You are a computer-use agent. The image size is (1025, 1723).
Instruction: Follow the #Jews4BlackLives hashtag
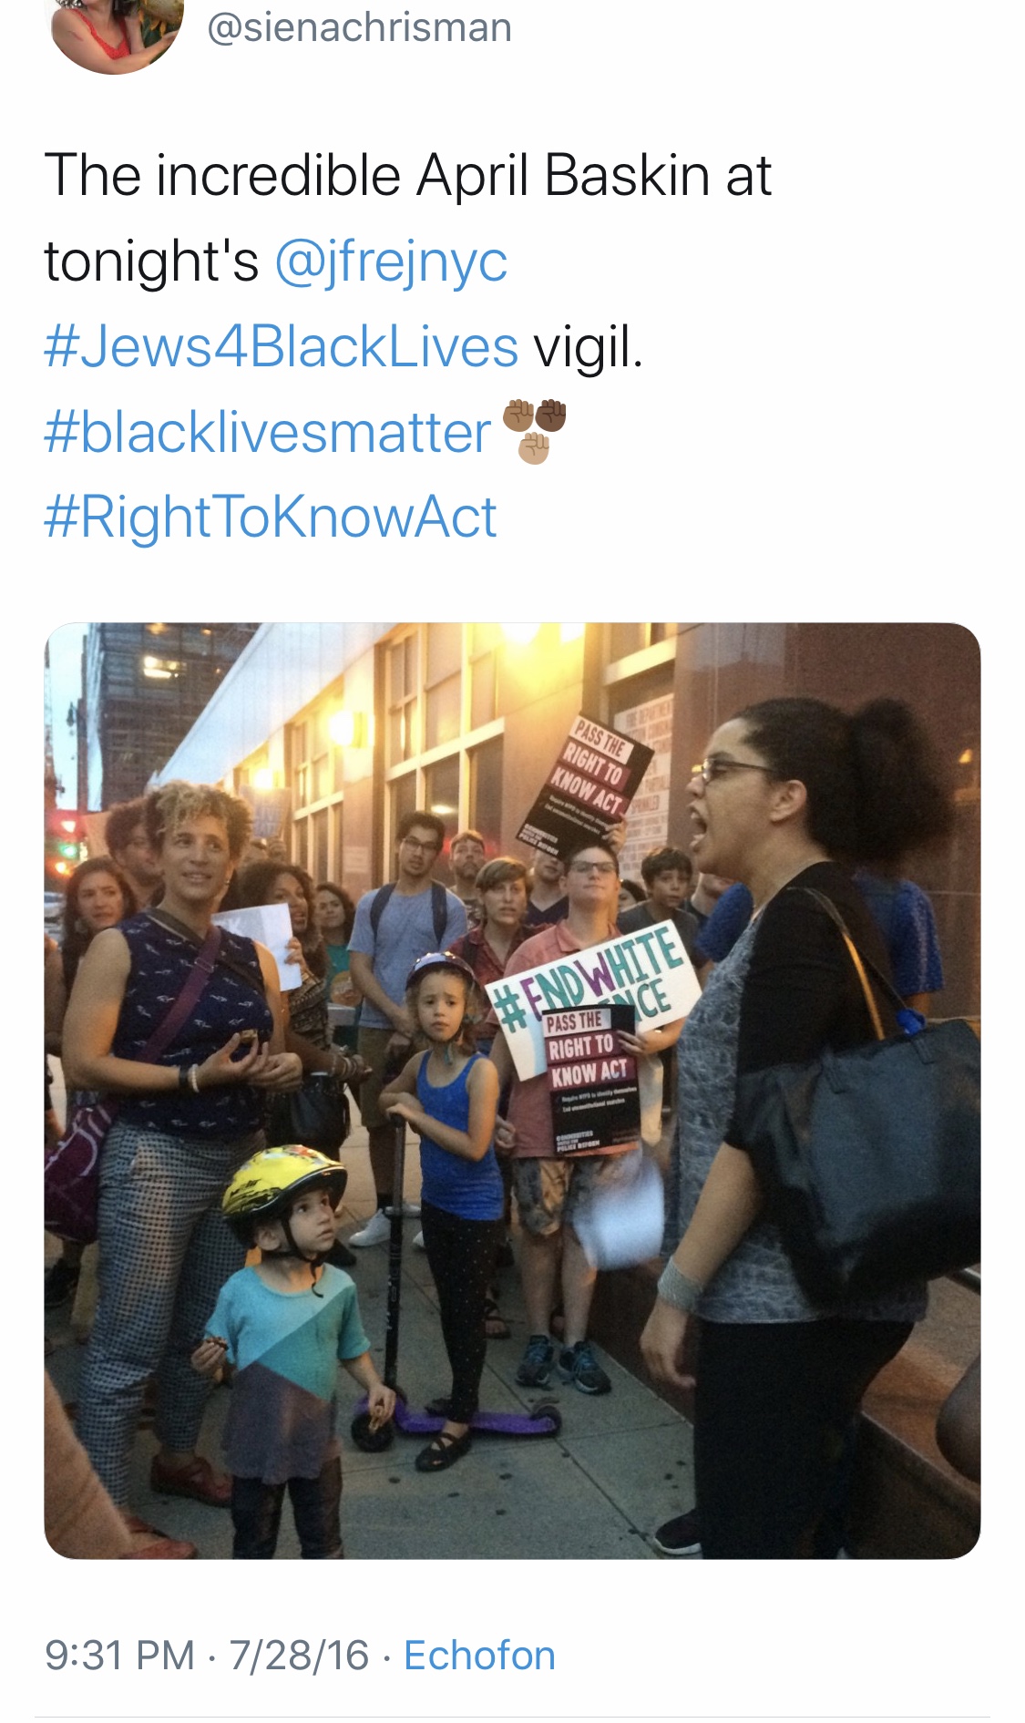282,347
